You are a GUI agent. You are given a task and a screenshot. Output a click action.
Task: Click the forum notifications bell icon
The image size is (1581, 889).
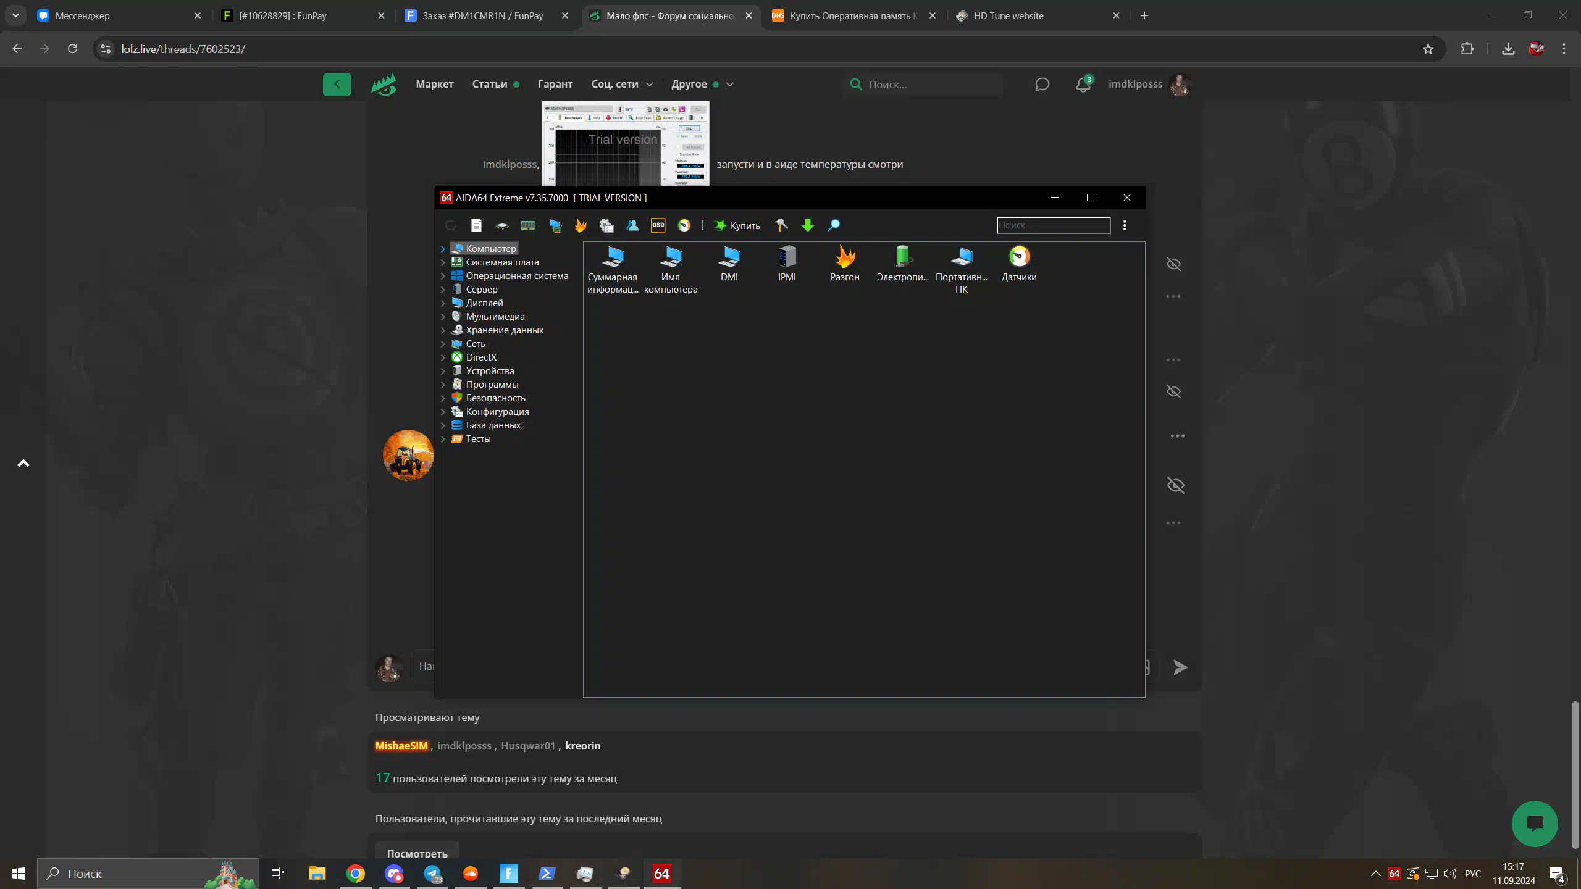click(x=1083, y=85)
